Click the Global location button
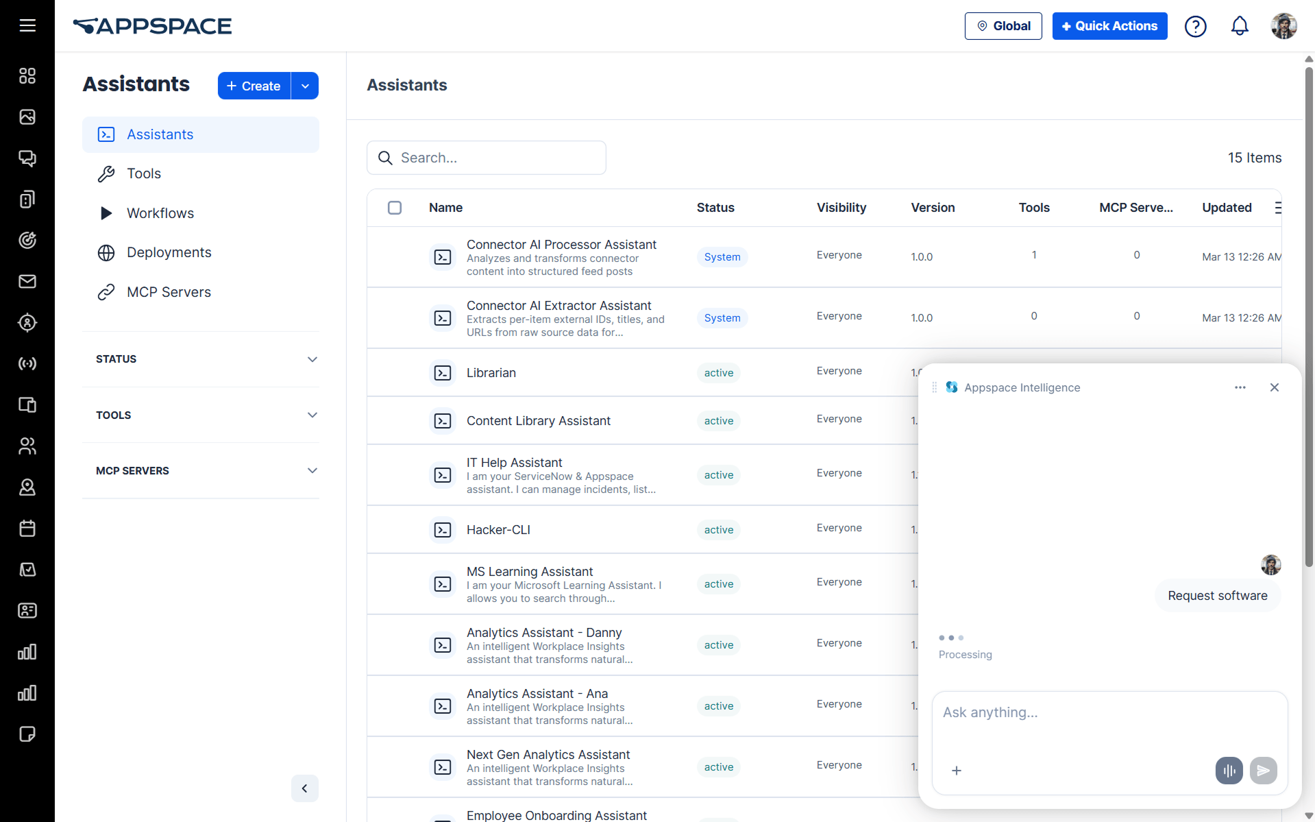Viewport: 1315px width, 822px height. click(x=1003, y=26)
